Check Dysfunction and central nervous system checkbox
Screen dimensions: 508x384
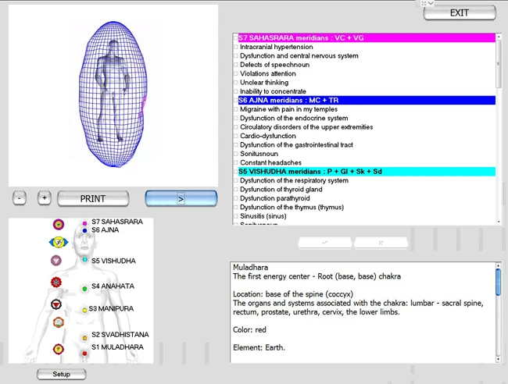click(236, 55)
